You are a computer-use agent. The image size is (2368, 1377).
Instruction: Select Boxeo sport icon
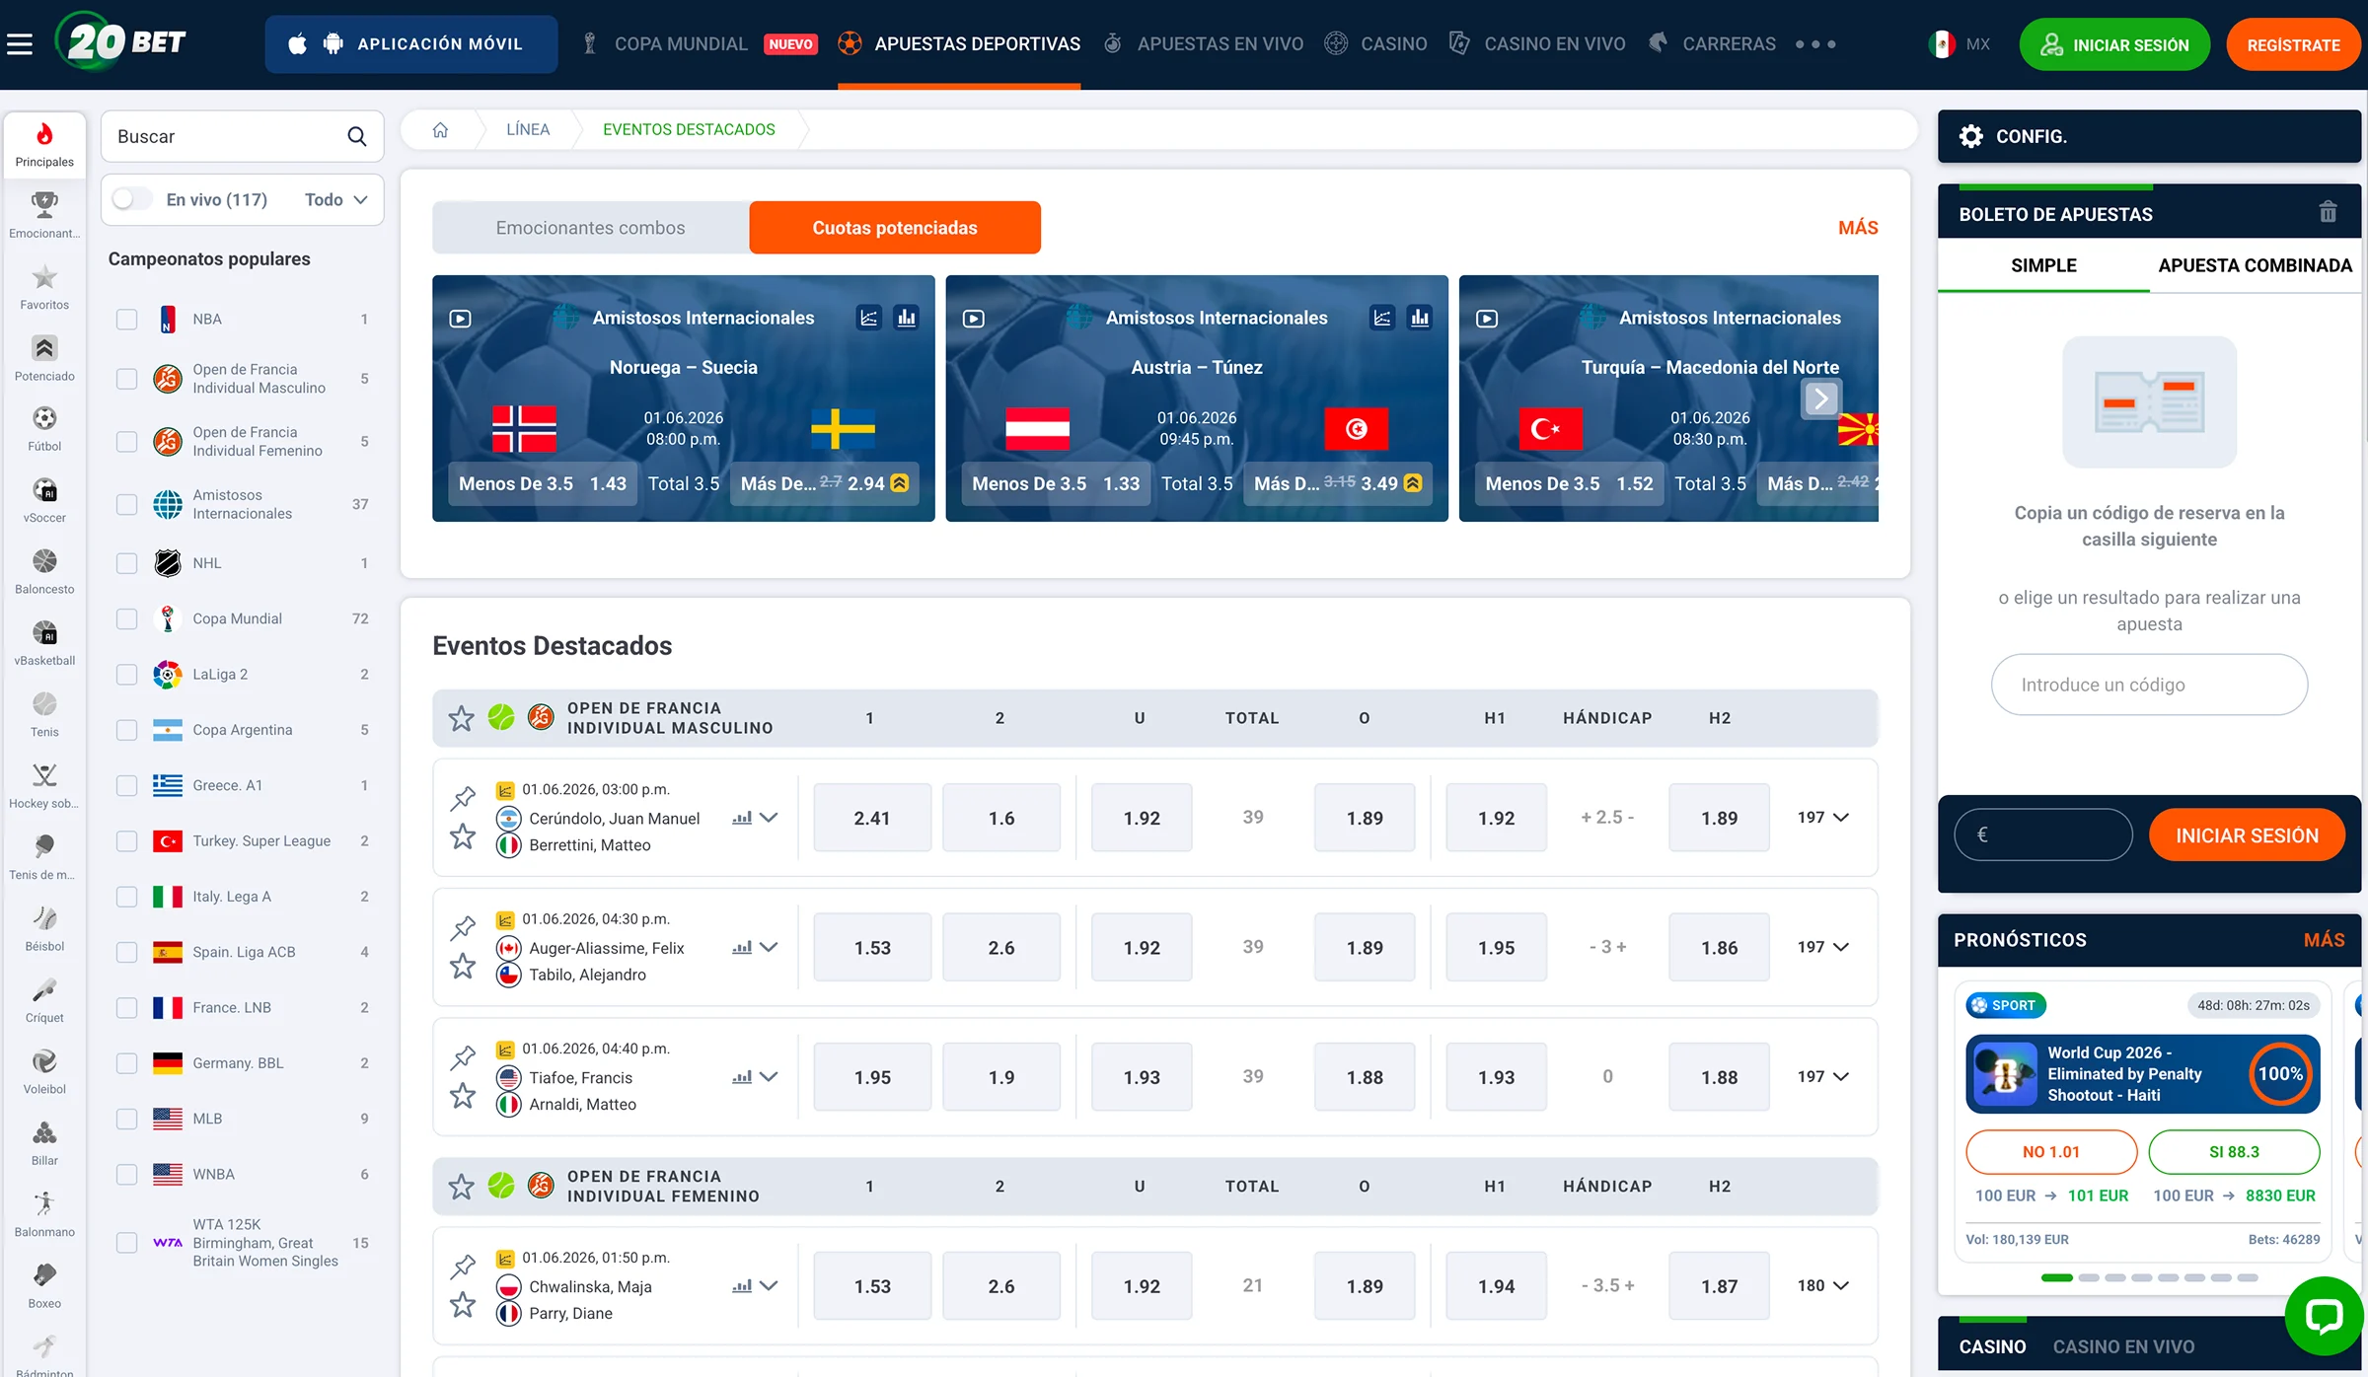[x=44, y=1285]
